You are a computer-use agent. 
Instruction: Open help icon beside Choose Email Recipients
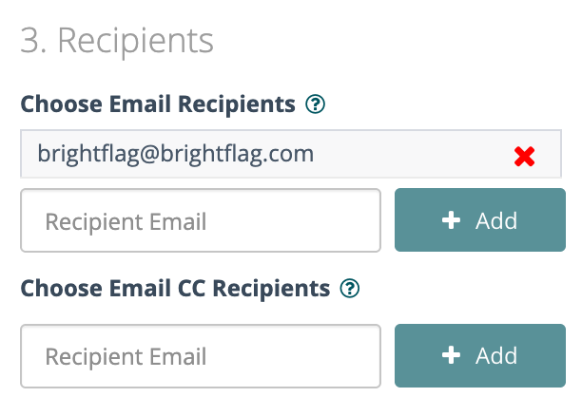click(x=315, y=104)
